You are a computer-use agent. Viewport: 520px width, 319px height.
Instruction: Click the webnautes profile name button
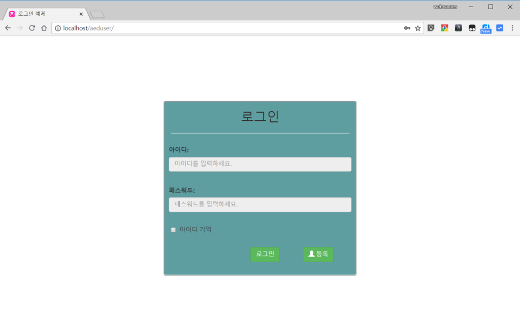pos(445,7)
